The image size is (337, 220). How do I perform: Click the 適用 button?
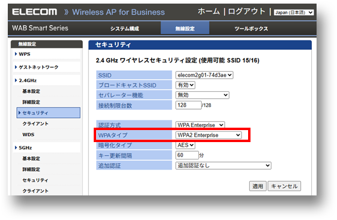(258, 186)
